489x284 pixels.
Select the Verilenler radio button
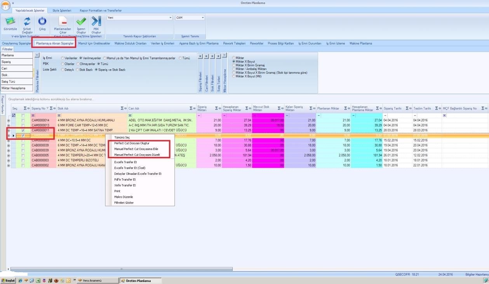tap(63, 58)
